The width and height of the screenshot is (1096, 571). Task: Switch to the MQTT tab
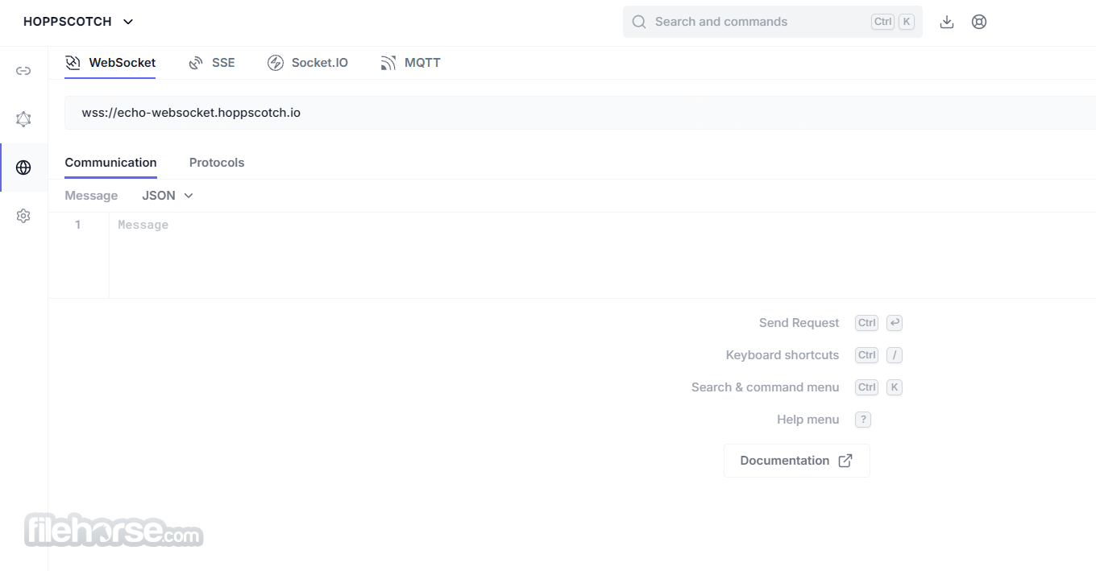tap(411, 63)
